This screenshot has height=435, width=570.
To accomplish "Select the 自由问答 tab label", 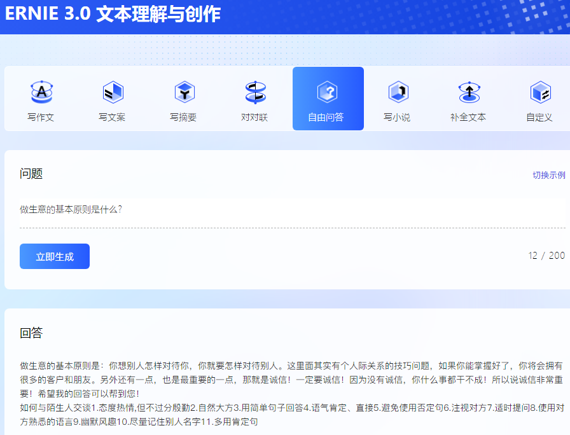I will pyautogui.click(x=326, y=118).
